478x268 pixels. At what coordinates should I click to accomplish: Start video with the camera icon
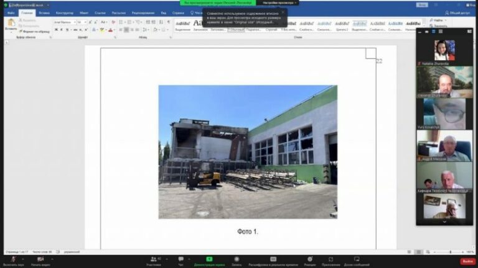point(41,260)
